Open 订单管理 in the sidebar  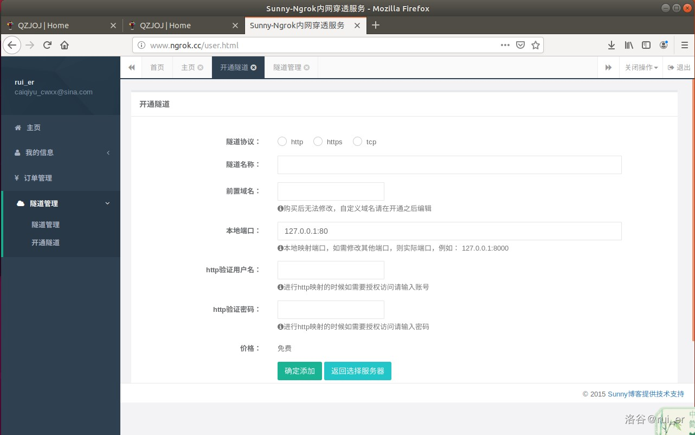coord(38,178)
